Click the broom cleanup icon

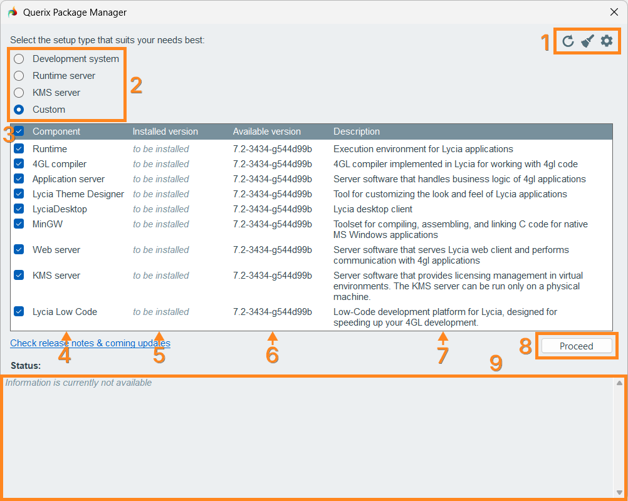(587, 41)
